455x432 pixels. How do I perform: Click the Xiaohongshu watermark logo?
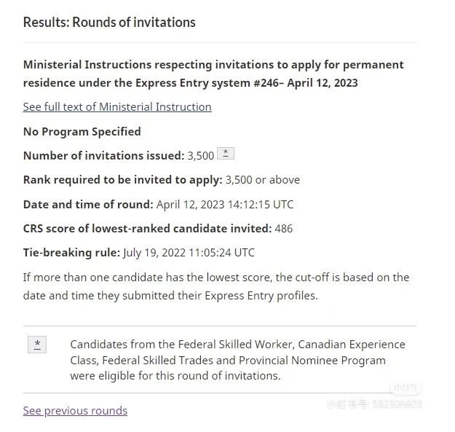405,388
